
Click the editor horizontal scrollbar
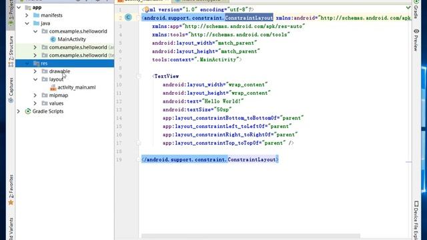coord(251,236)
